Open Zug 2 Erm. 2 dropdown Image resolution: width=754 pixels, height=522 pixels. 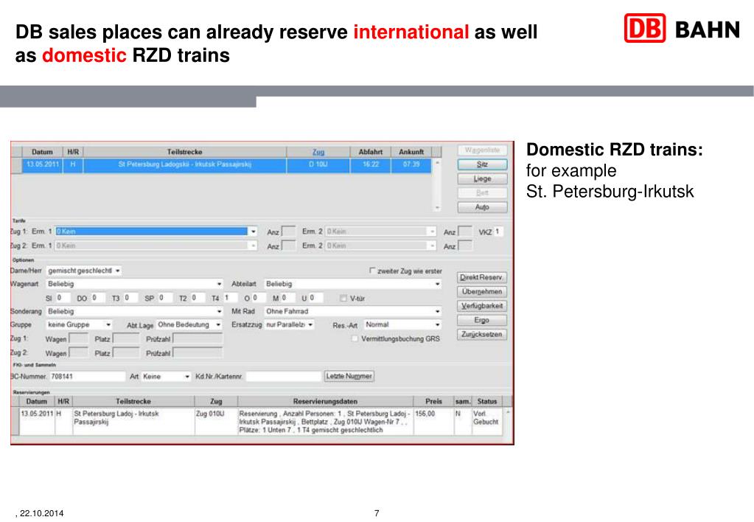433,246
